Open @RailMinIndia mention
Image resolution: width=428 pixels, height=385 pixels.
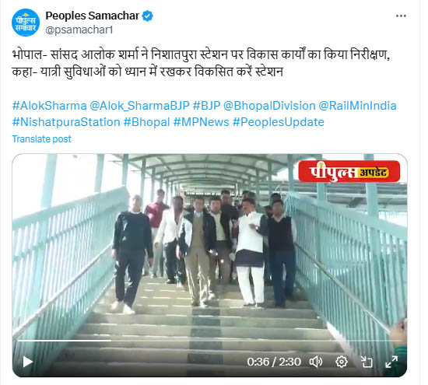[x=358, y=106]
